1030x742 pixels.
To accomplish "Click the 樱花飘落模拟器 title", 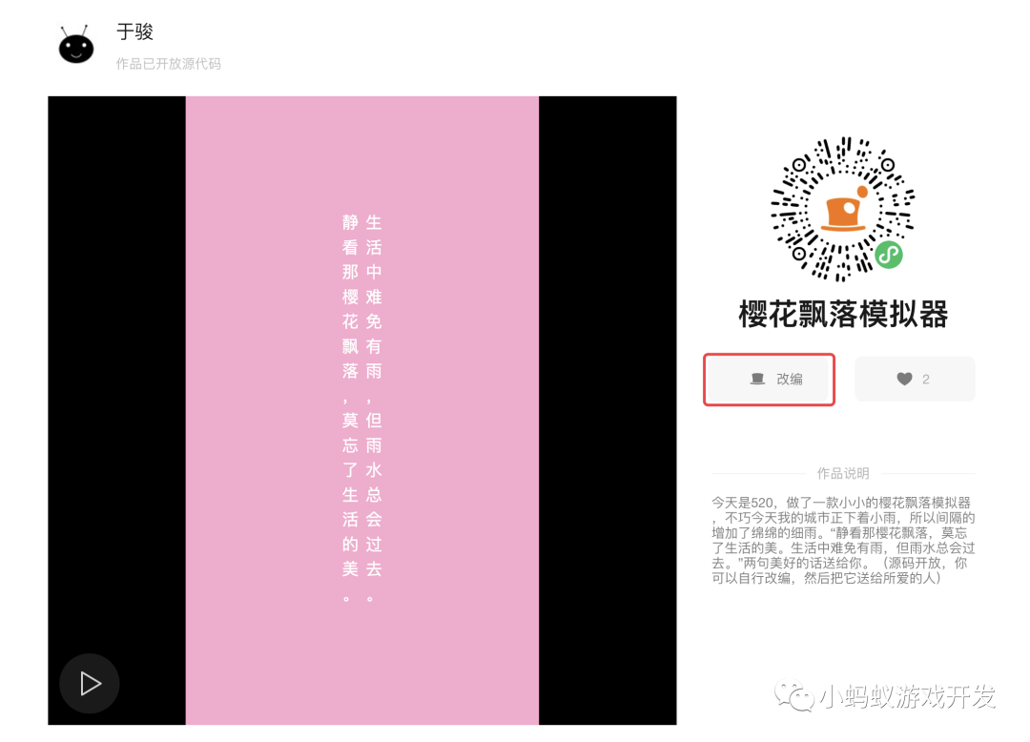I will coord(843,314).
